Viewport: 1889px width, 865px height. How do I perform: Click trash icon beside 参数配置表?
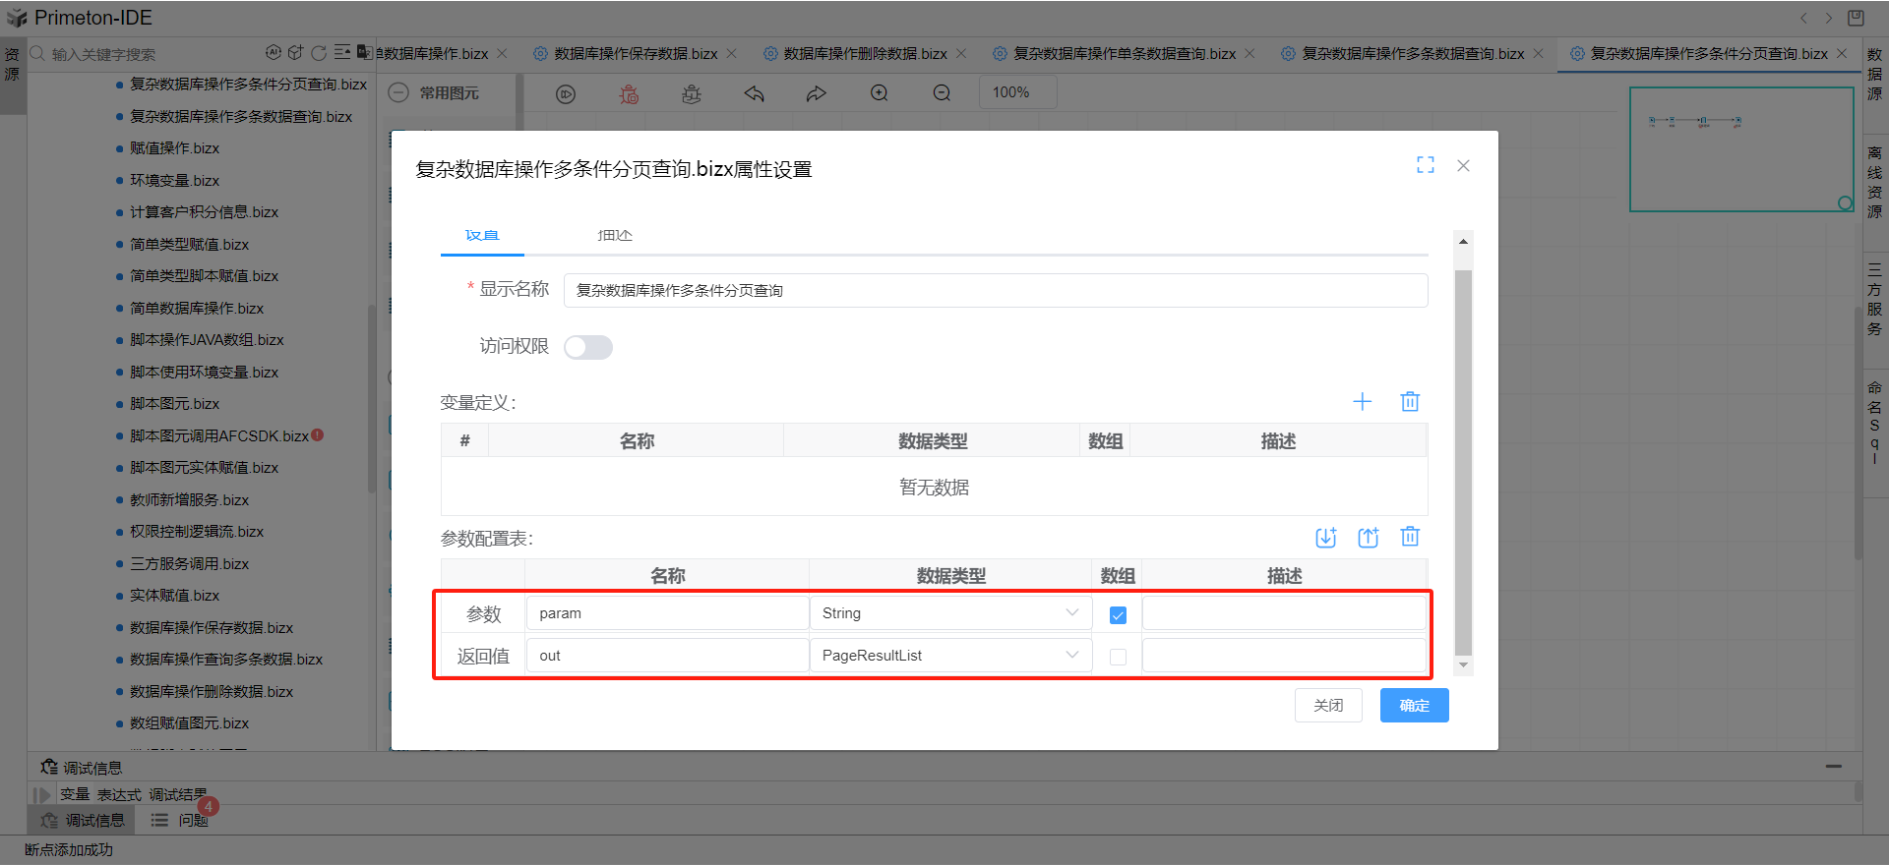coord(1410,537)
